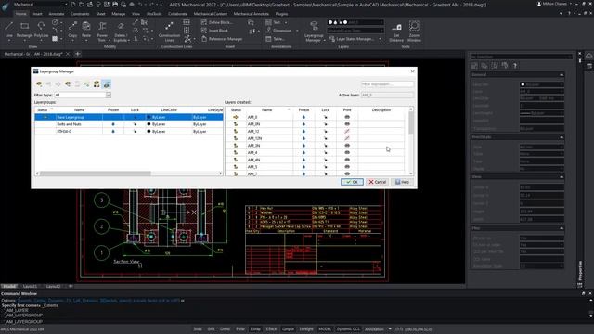Open the Annotation scale dropdown in status bar
Viewport: 594px width, 334px height.
[x=390, y=329]
